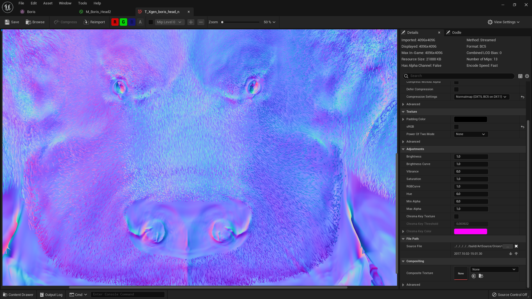The image size is (532, 299).
Task: Open the Asset menu
Action: (48, 3)
